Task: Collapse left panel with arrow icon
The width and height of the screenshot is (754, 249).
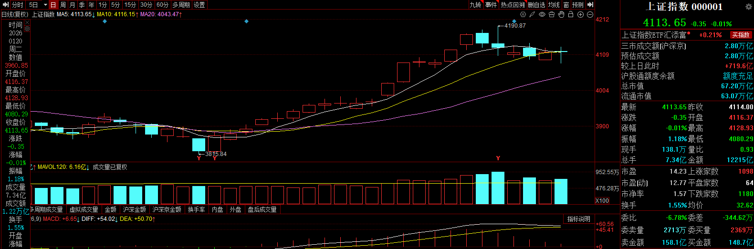Action: (6, 5)
